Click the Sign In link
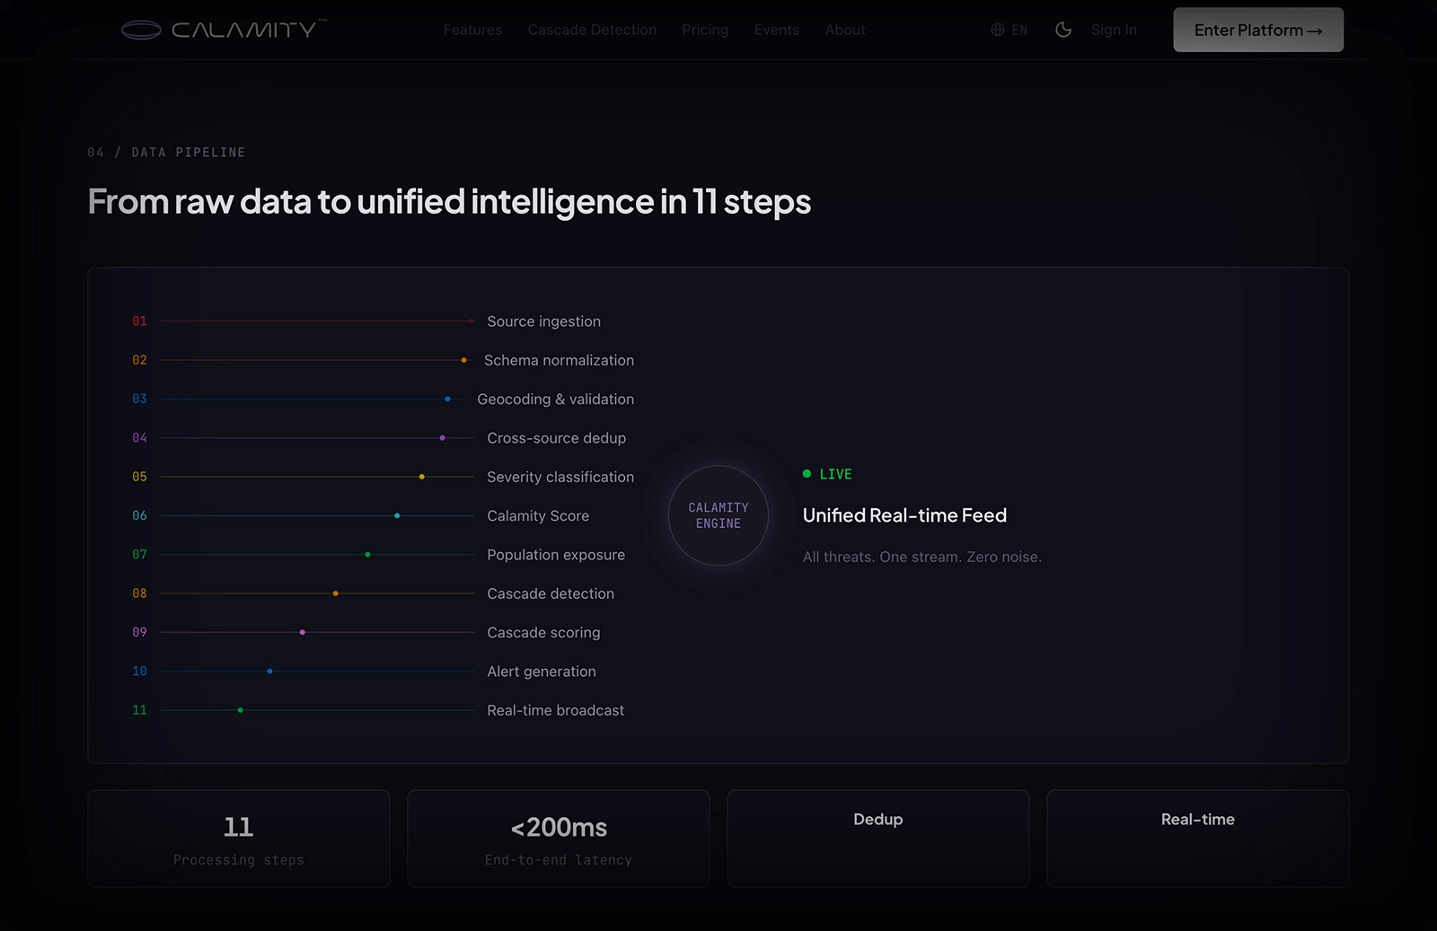Screen dimensions: 1437x931 click(x=1114, y=30)
